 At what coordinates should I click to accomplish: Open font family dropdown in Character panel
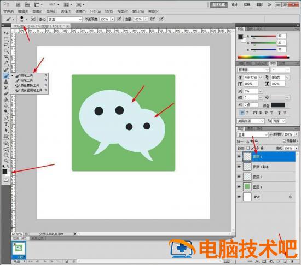[x=253, y=70]
